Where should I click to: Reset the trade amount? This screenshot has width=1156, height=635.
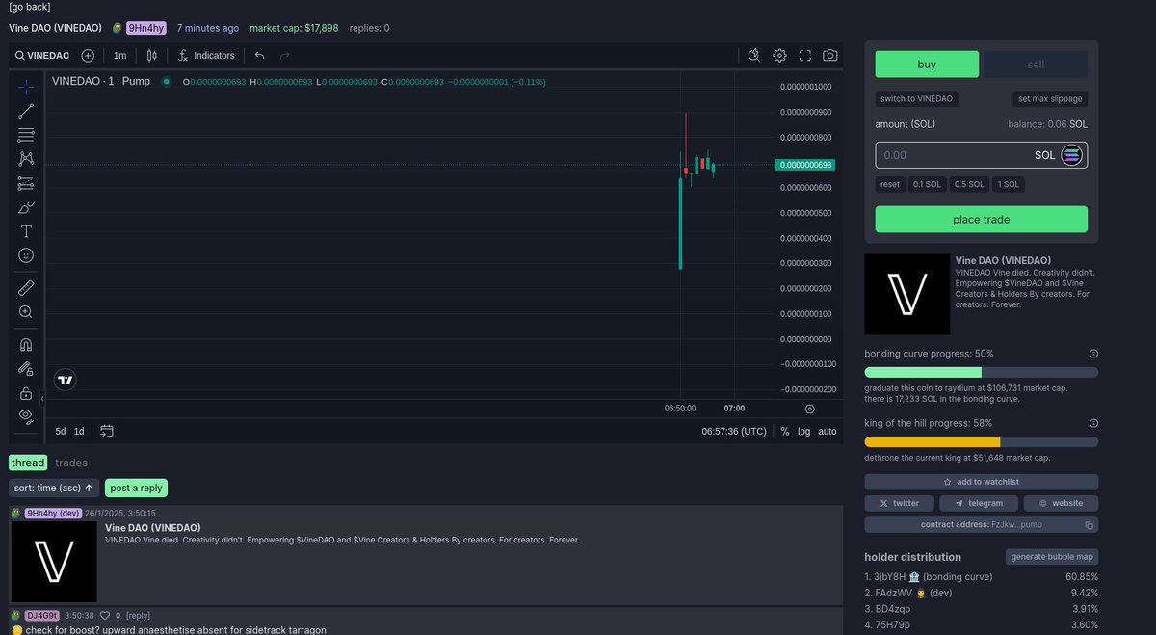pyautogui.click(x=890, y=184)
